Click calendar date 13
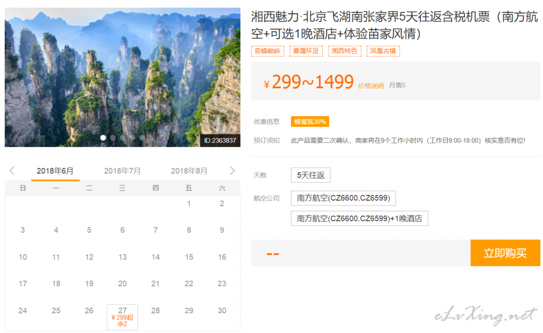 tap(122, 257)
